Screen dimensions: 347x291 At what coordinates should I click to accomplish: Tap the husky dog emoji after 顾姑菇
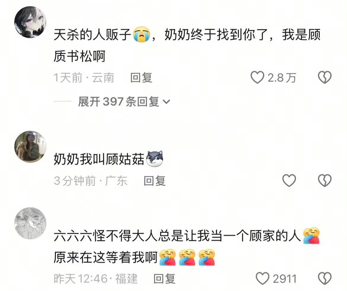(x=155, y=159)
